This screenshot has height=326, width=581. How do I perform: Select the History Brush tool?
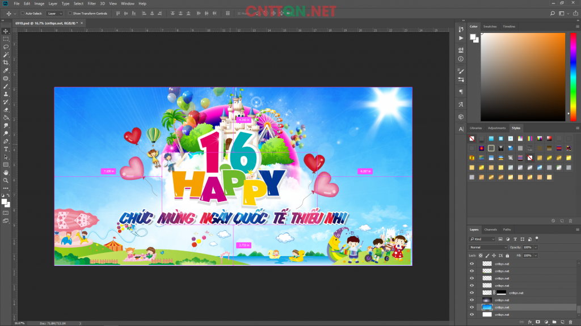click(6, 102)
